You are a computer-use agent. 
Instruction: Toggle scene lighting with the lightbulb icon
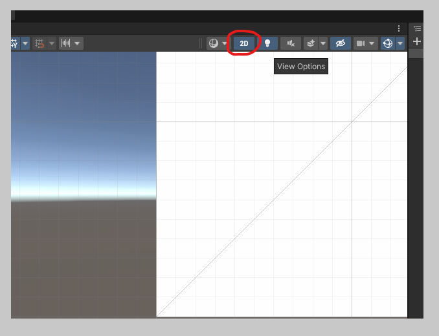click(x=267, y=43)
